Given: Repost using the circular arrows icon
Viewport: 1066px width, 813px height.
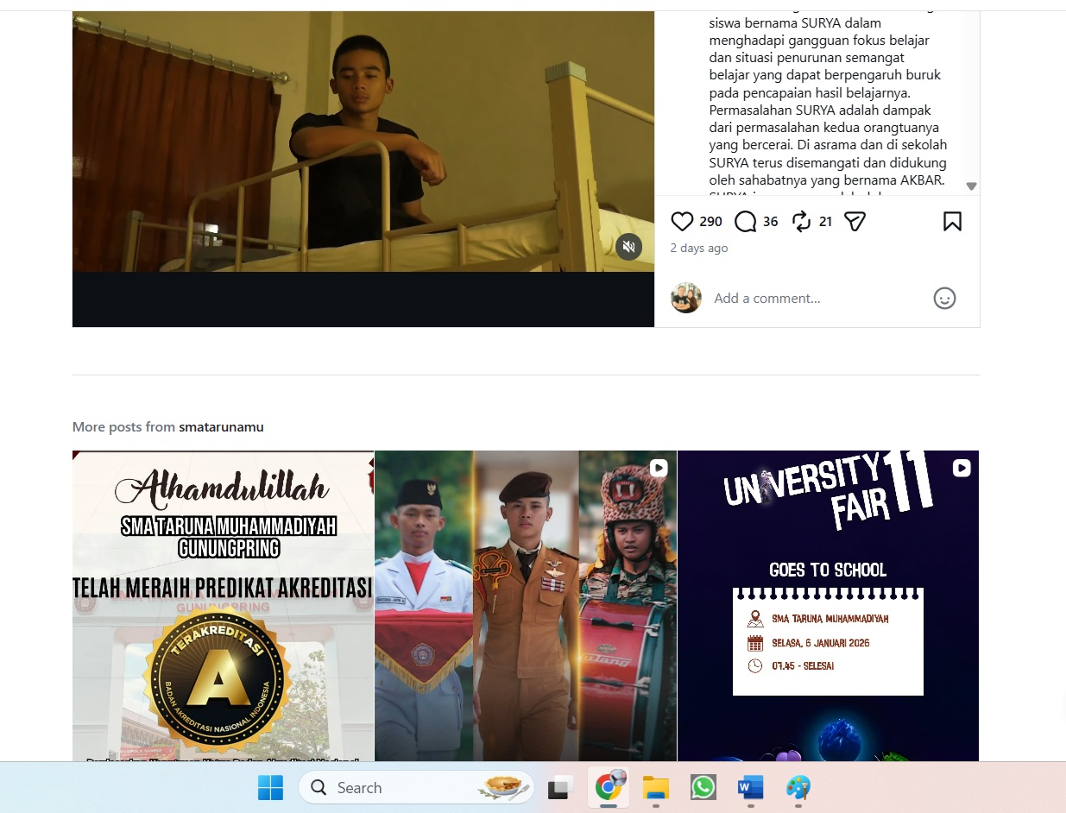Looking at the screenshot, I should pyautogui.click(x=802, y=222).
